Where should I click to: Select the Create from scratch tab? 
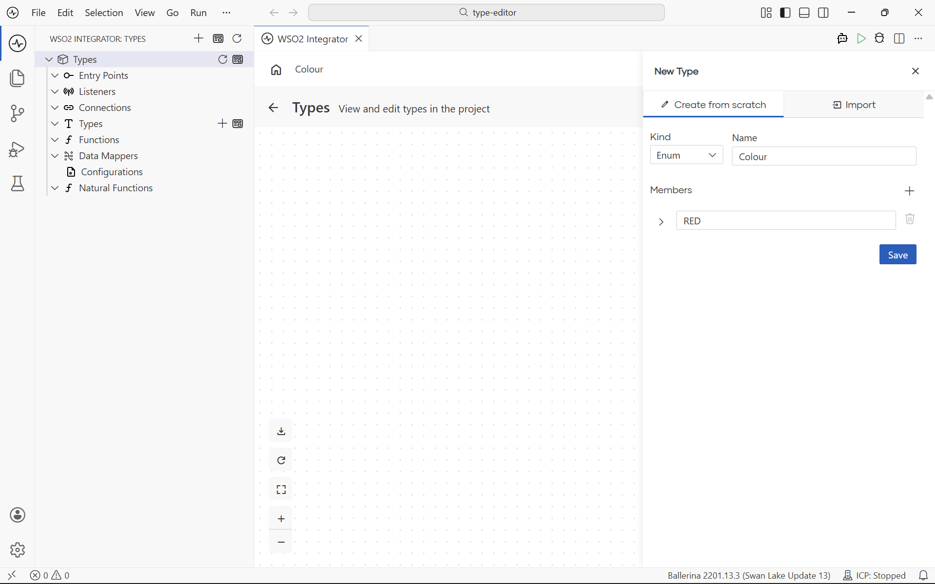click(713, 105)
